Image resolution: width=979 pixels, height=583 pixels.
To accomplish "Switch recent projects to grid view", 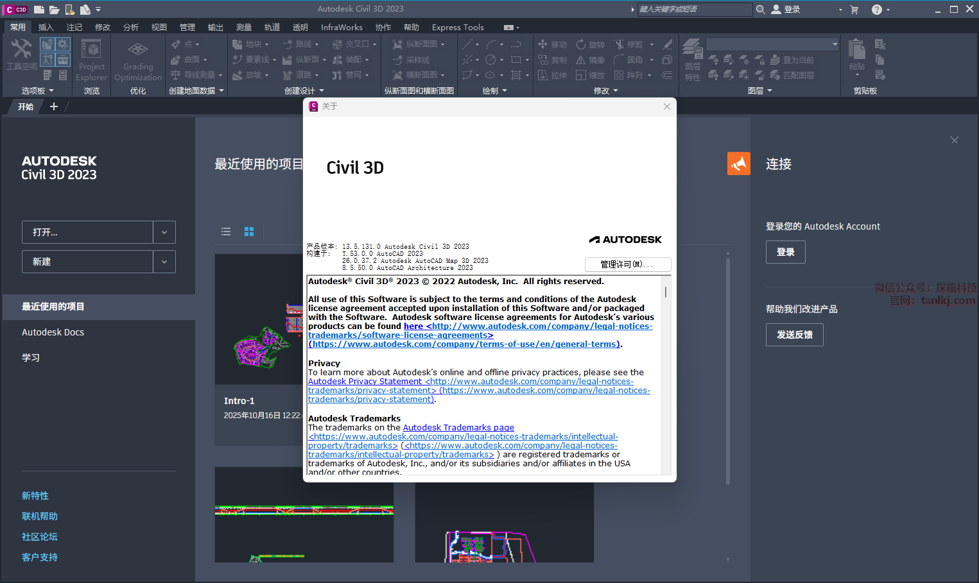I will pos(249,232).
